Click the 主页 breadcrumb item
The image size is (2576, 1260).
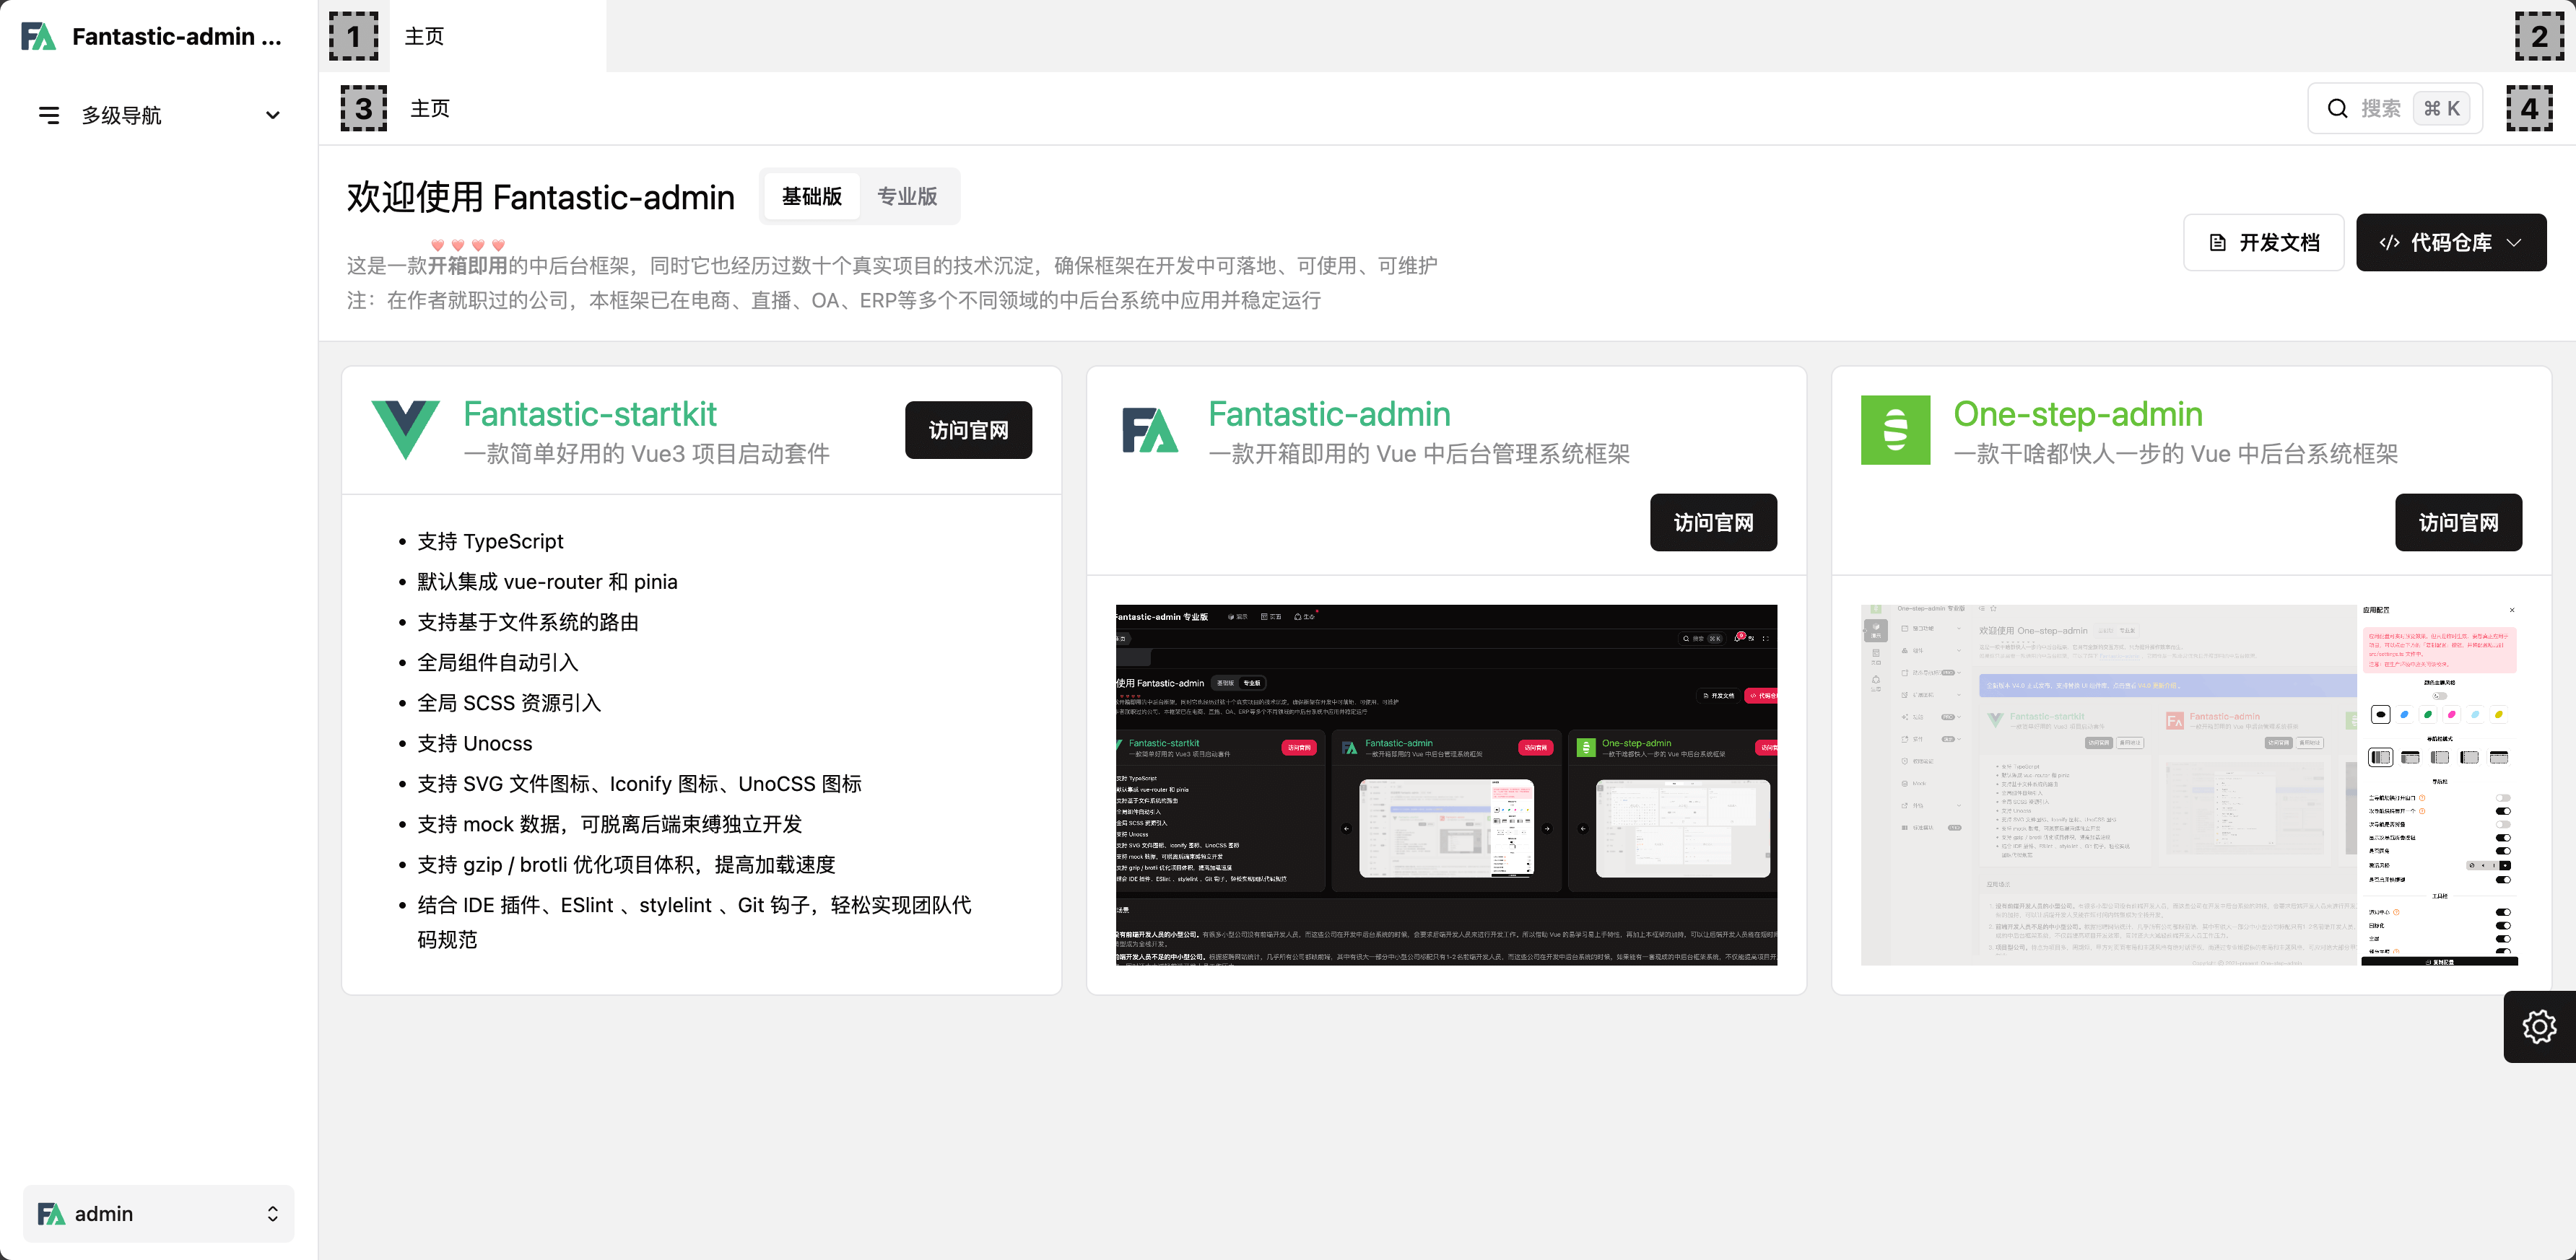coord(430,109)
